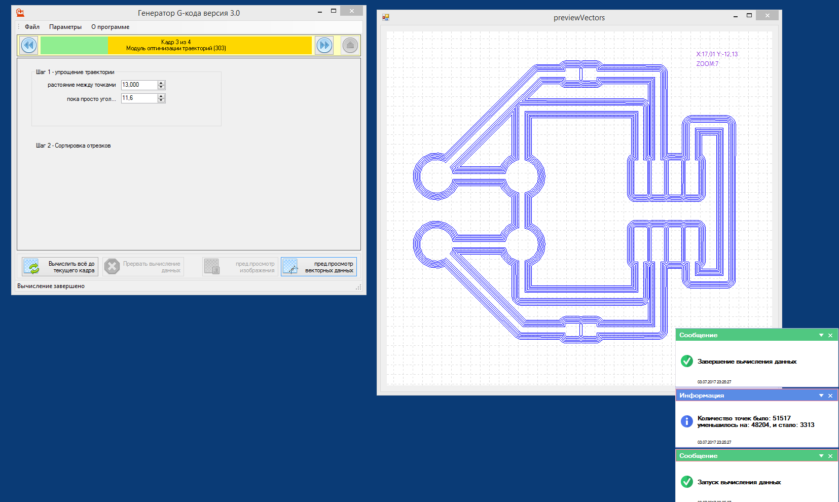839x502 pixels.
Task: Go back to the previous frame with the rewind arrows
Action: [x=29, y=45]
